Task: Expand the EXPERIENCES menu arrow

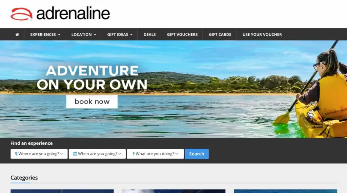Action: click(59, 35)
